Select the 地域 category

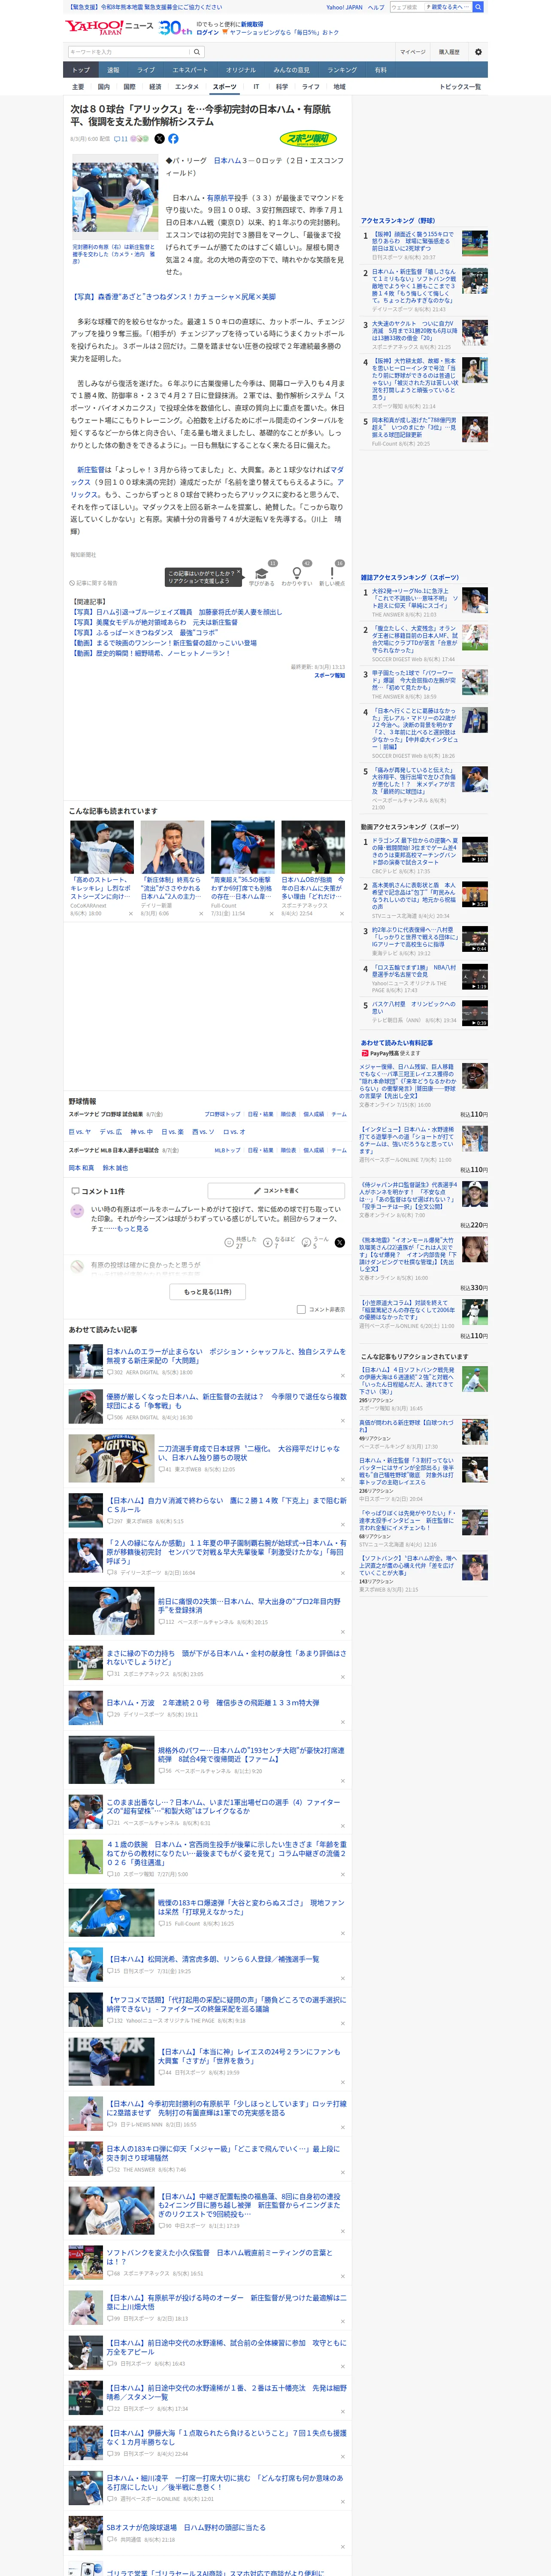339,87
